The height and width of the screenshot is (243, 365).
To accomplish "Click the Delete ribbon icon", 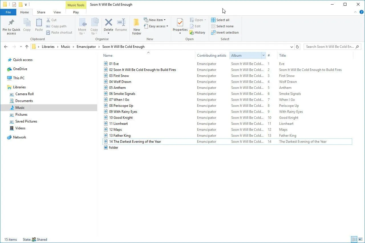I will point(108,23).
